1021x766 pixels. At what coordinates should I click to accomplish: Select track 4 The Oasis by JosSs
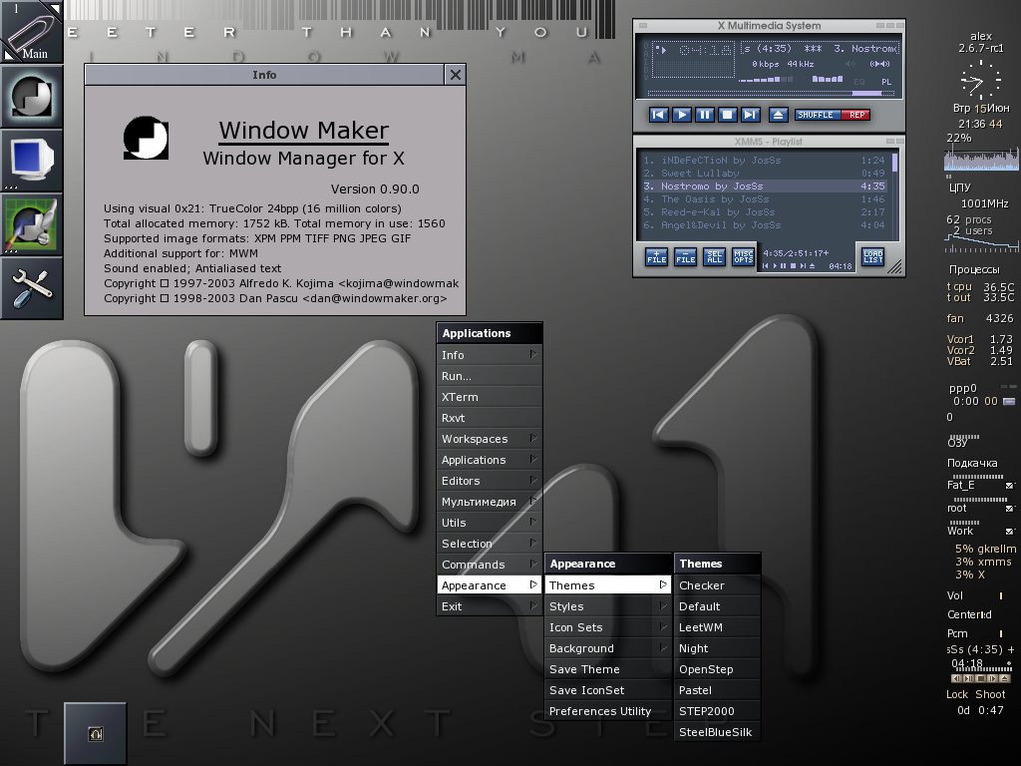coord(763,198)
